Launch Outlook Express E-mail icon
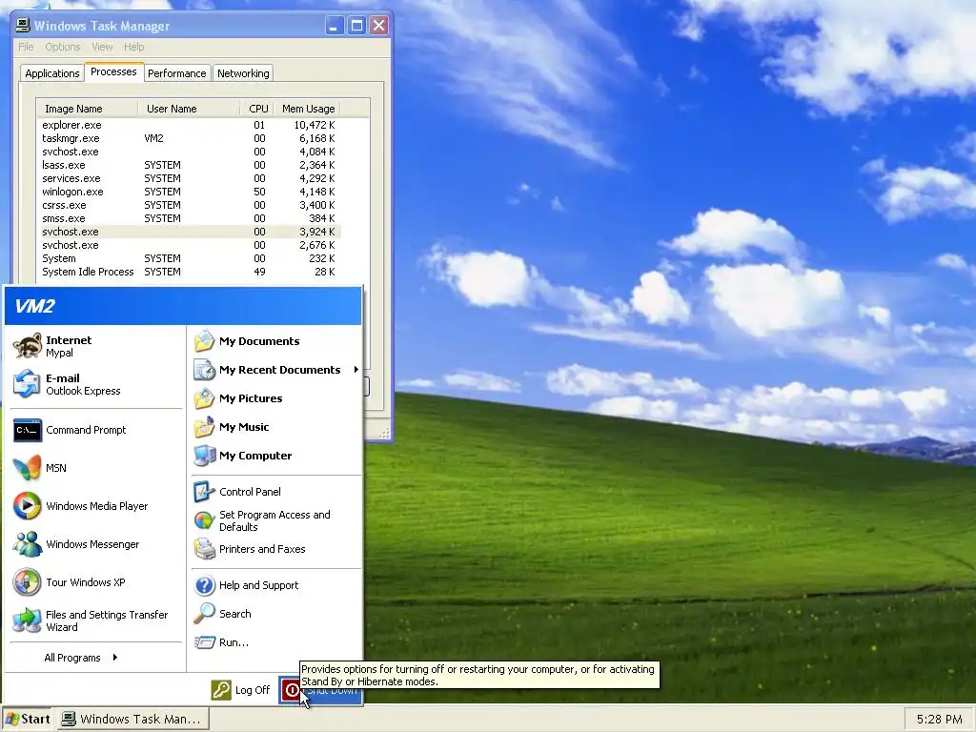 pyautogui.click(x=28, y=384)
